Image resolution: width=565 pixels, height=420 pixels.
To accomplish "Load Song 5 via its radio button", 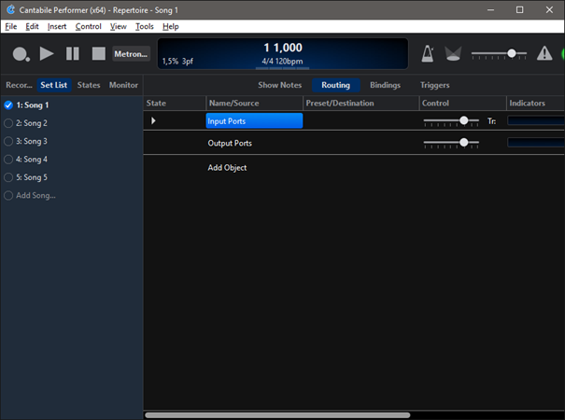I will coord(8,177).
